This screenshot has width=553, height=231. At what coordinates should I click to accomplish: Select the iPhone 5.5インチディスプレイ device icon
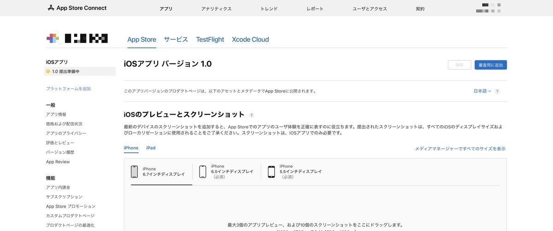click(271, 172)
